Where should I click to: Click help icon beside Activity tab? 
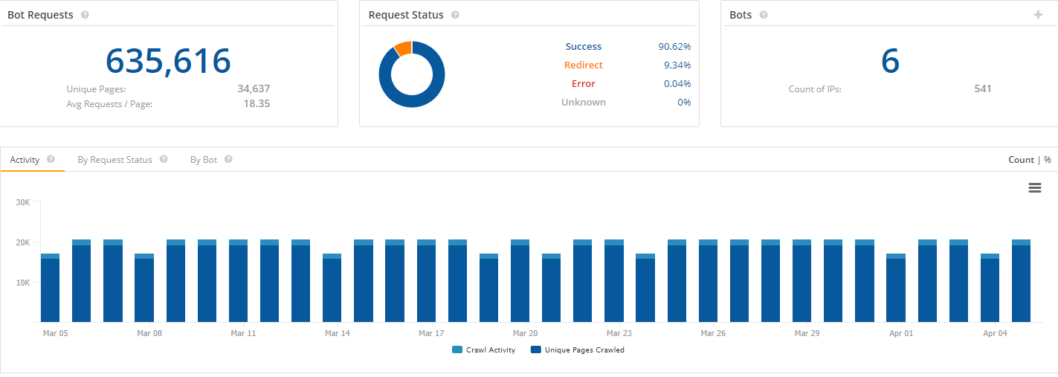pyautogui.click(x=51, y=159)
